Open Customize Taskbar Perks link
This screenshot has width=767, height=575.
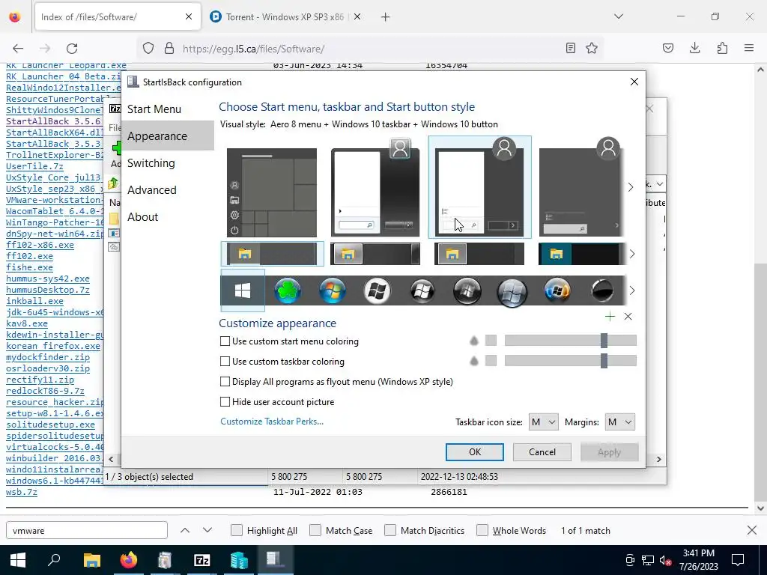point(272,422)
